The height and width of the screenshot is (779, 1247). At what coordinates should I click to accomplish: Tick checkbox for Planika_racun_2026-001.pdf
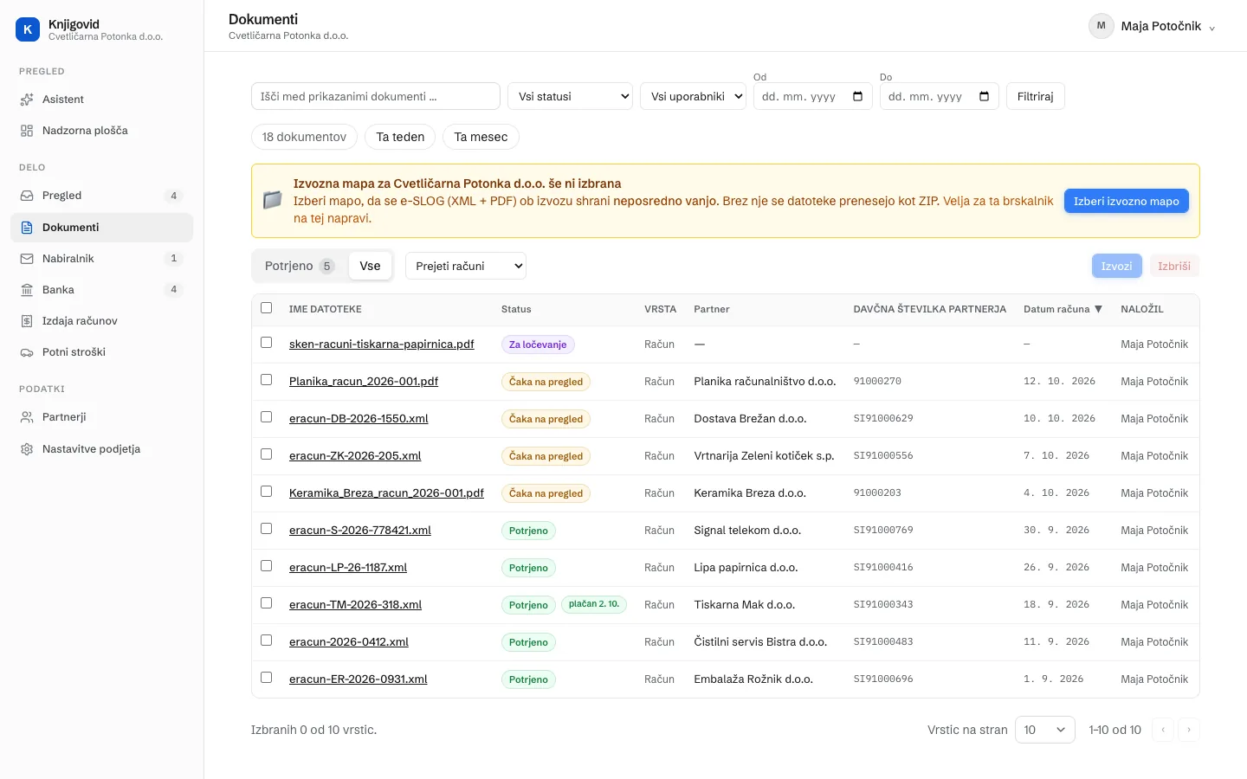click(266, 380)
